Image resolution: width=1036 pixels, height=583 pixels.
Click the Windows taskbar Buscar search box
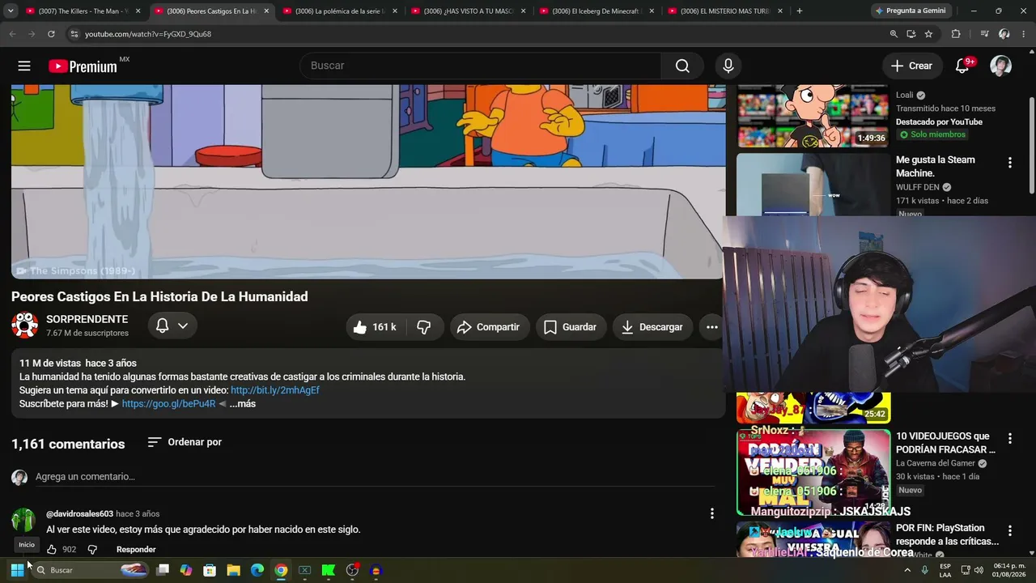91,570
